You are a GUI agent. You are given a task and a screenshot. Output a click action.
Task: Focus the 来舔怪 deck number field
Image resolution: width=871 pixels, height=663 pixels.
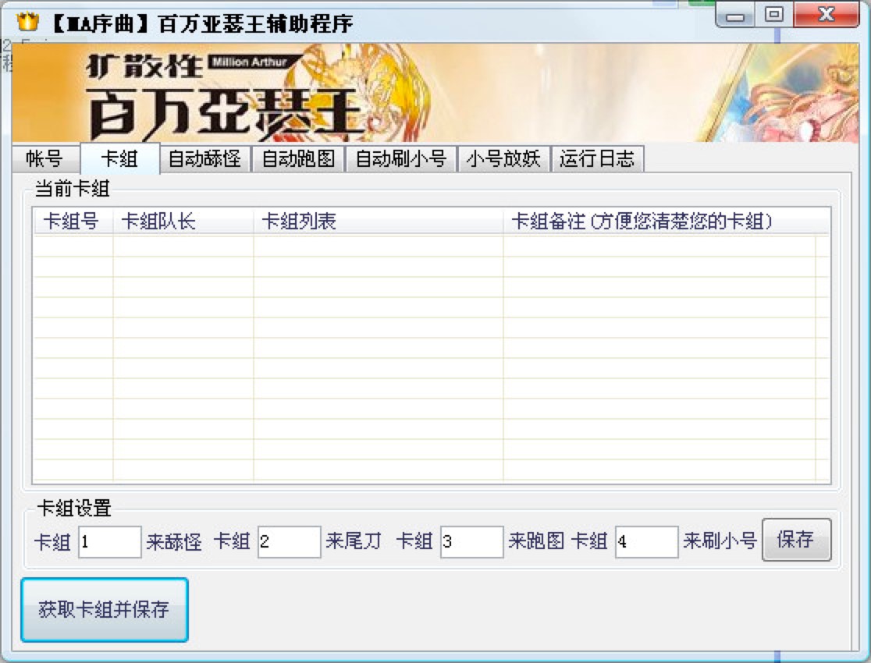[109, 541]
